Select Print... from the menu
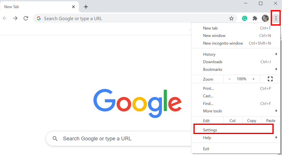The height and width of the screenshot is (155, 282). coord(236,88)
